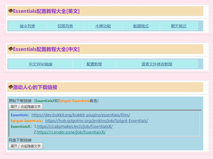Open the dev.bukkit.org Essentials files link
Viewport: 213px width, 159px height.
coord(81,115)
